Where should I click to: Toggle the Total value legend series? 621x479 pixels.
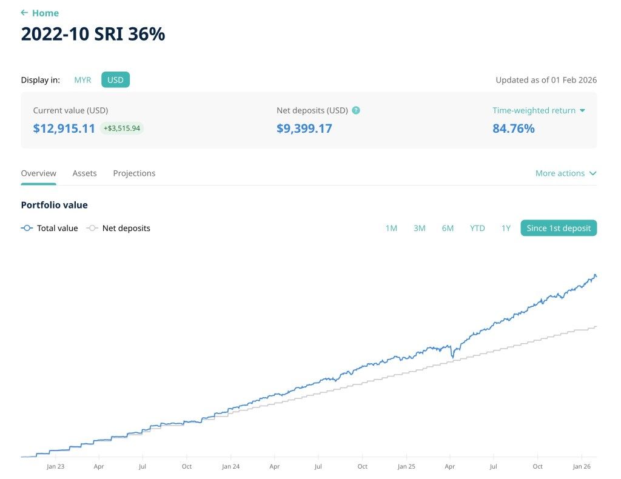click(50, 228)
